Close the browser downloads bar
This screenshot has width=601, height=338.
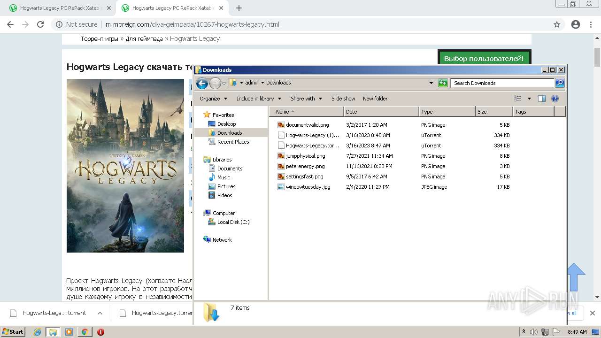pos(592,313)
